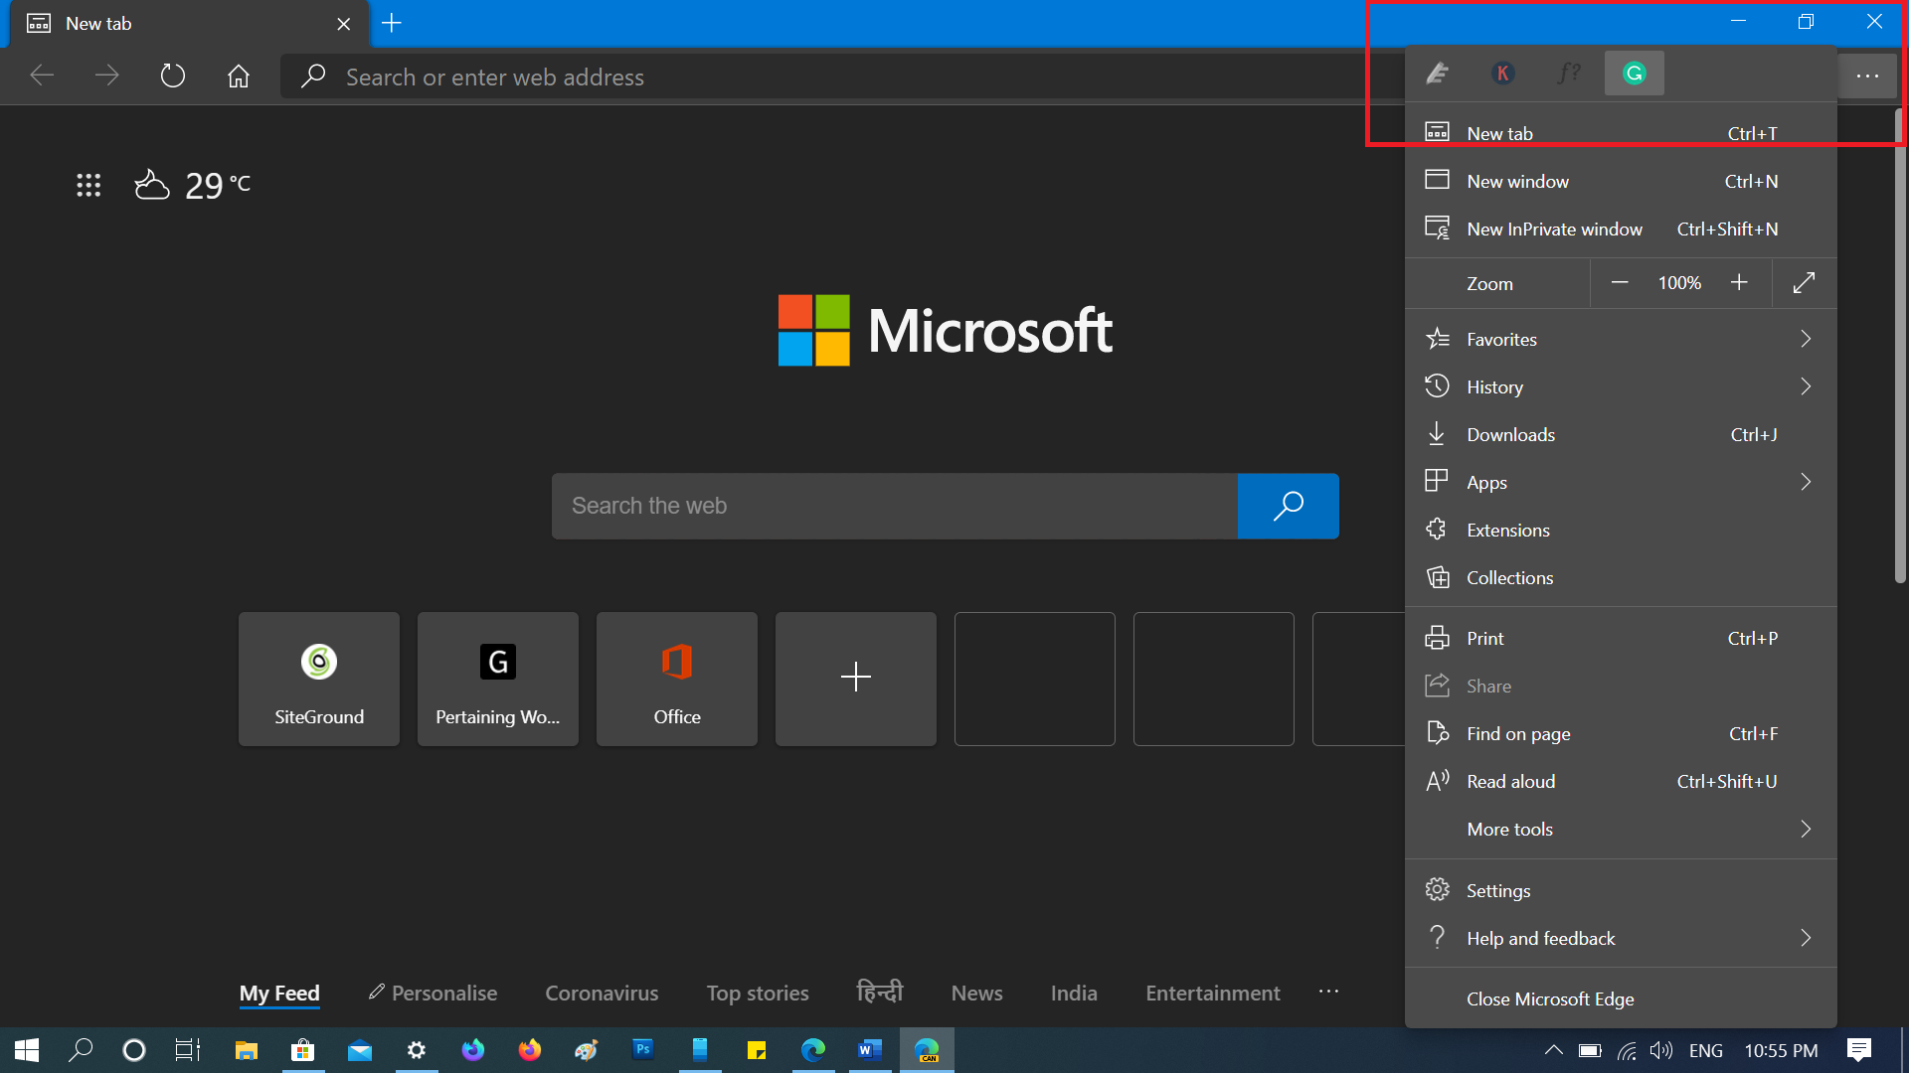
Task: Open the app launcher grid icon
Action: [x=88, y=185]
